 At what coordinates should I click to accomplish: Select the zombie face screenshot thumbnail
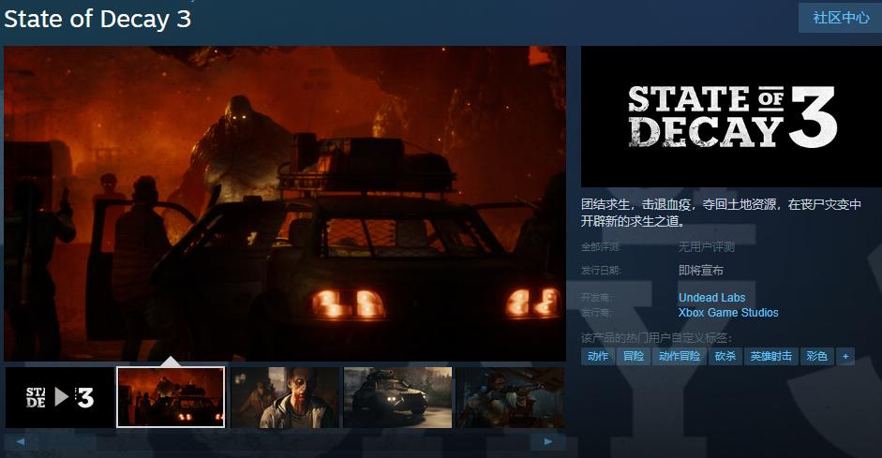click(285, 398)
